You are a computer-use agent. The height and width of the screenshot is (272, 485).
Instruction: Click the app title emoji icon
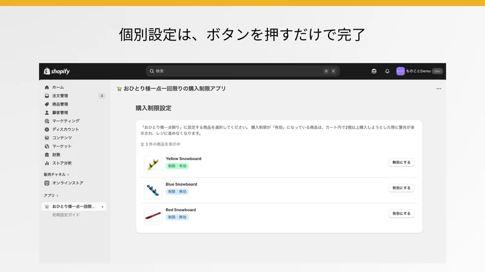(x=119, y=89)
